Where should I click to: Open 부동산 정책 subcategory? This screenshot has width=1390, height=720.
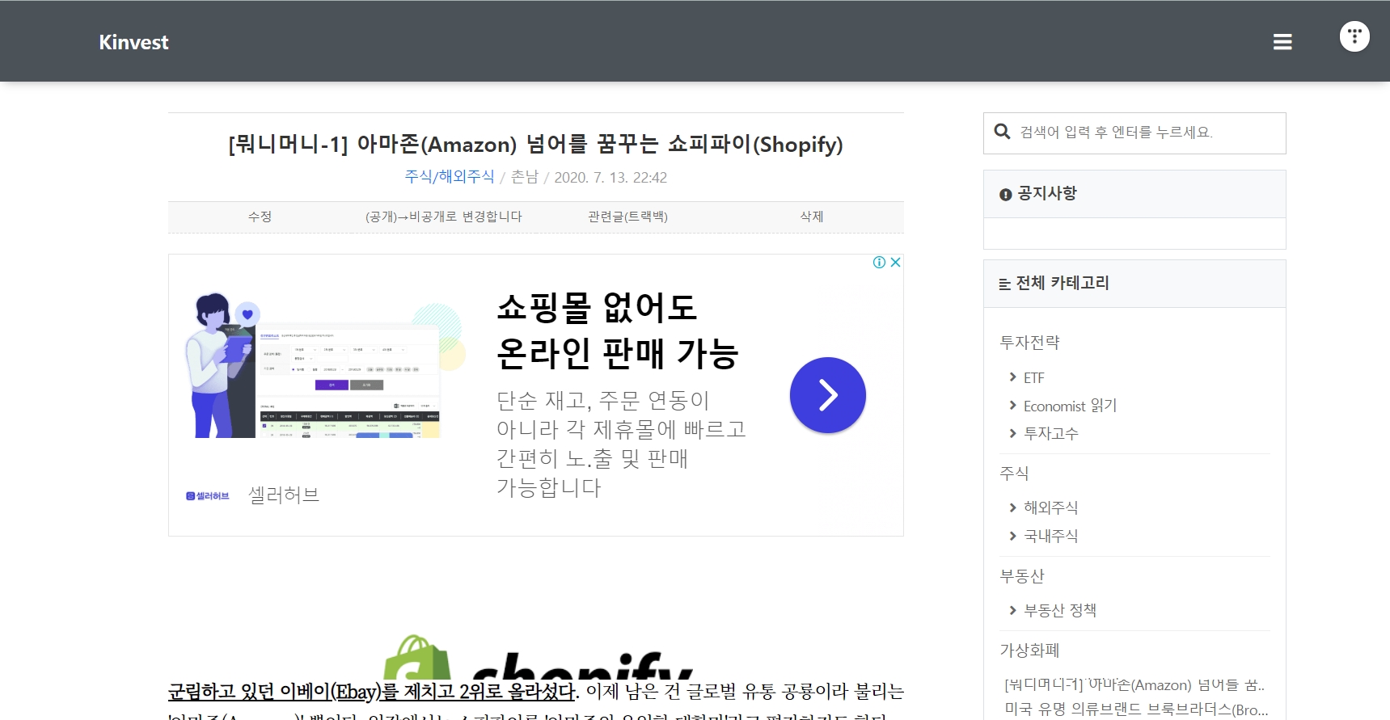[x=1060, y=610]
